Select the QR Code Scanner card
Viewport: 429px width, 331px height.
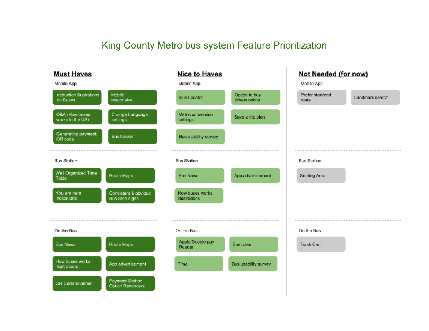coord(77,283)
